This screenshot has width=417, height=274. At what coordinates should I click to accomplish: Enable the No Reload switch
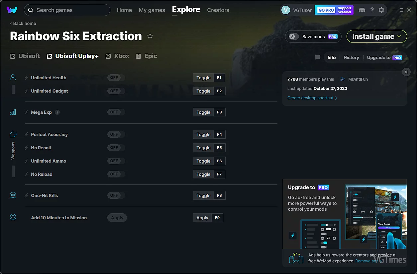point(116,174)
